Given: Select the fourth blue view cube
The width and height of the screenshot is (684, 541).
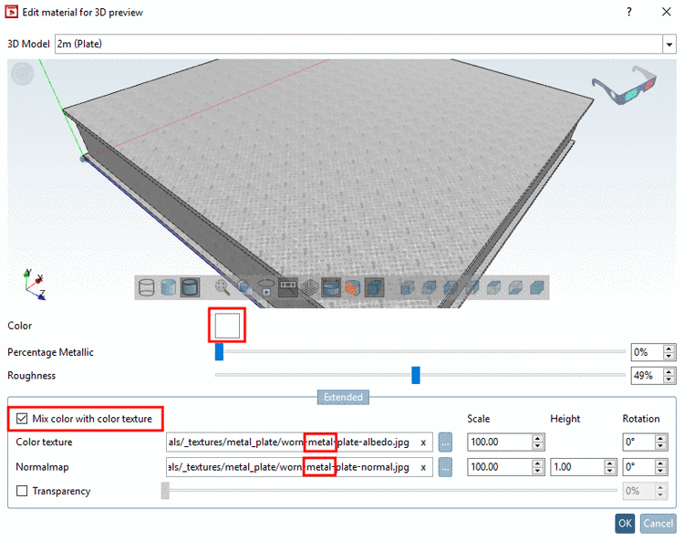Looking at the screenshot, I should click(x=472, y=288).
